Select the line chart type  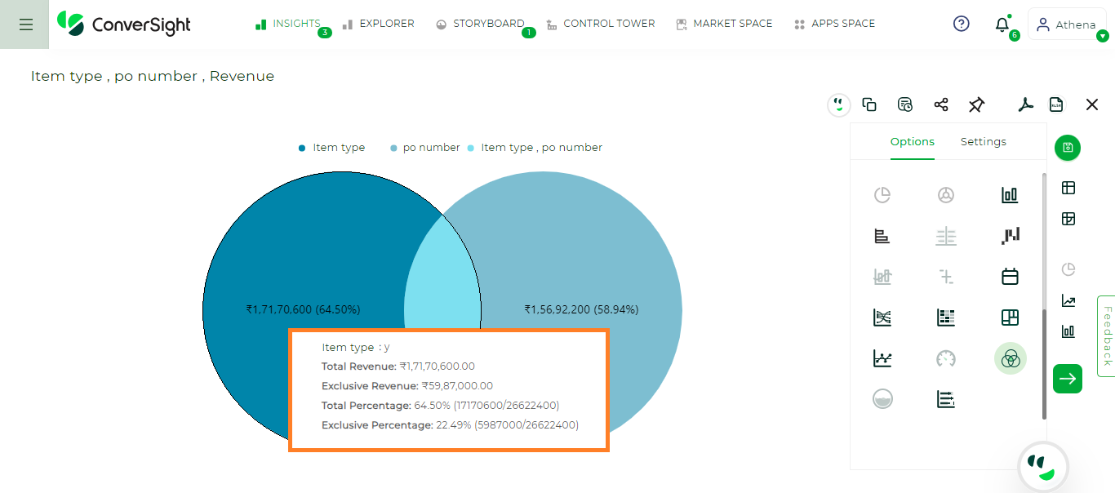[x=882, y=358]
